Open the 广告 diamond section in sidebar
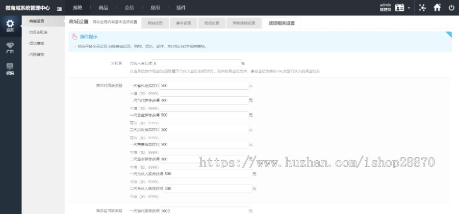 (x=10, y=48)
